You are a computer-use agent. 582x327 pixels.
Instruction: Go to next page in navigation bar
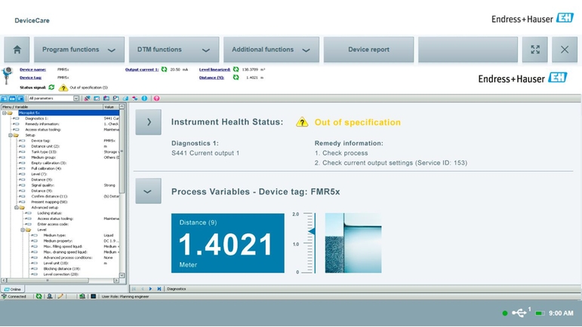[x=150, y=289]
